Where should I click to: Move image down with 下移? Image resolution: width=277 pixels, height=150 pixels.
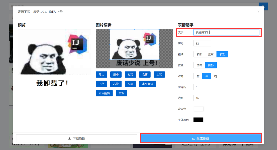[102, 84]
